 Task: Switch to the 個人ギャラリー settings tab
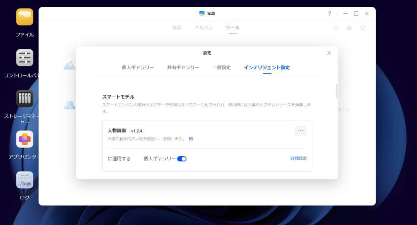coord(138,68)
